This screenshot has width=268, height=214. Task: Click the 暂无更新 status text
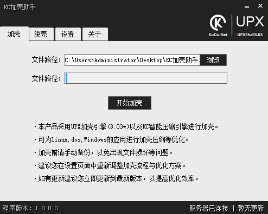click(x=251, y=209)
